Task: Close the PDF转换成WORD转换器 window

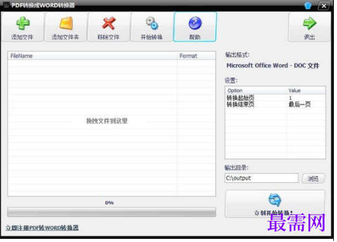Action: click(324, 6)
